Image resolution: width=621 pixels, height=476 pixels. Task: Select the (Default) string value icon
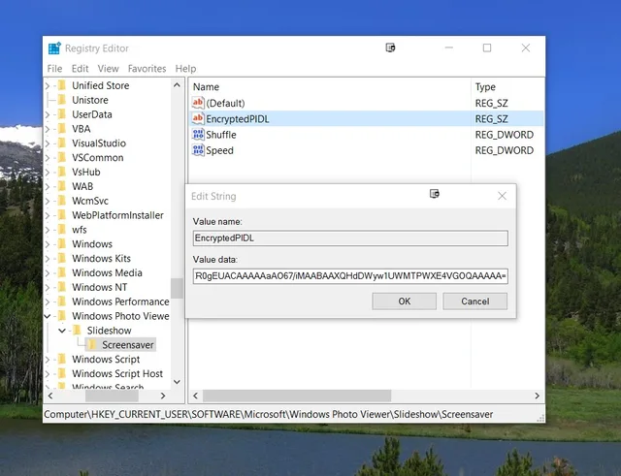tap(198, 103)
